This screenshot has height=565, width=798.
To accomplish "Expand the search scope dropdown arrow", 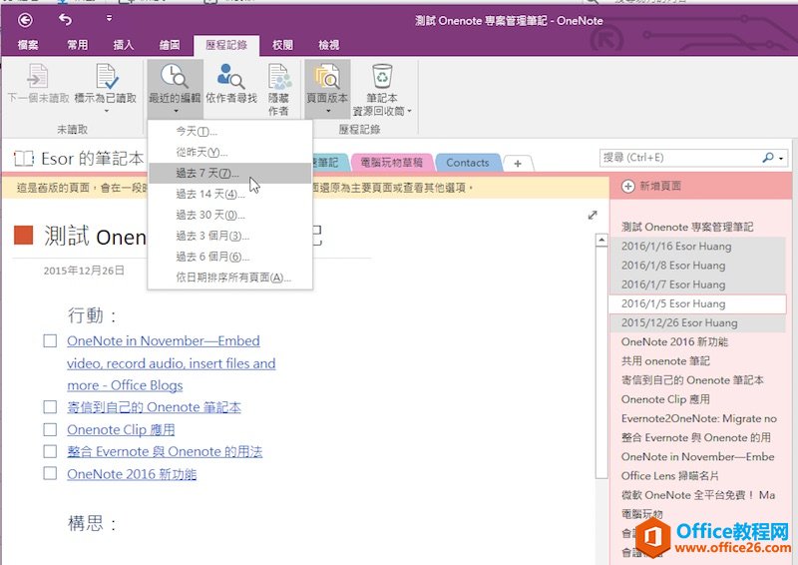I will [781, 159].
